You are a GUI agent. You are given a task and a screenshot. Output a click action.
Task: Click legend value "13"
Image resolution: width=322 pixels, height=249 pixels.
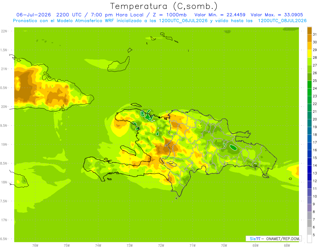315,173
